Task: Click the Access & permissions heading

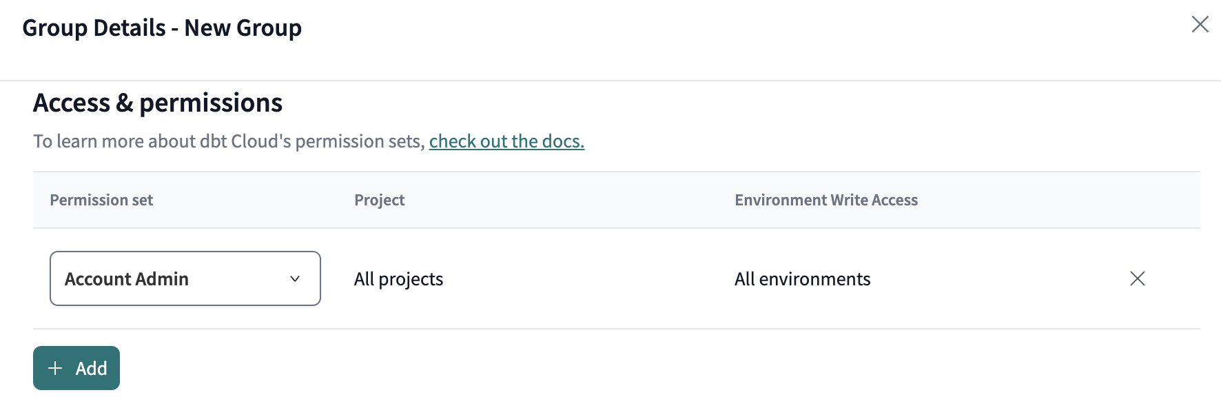Action: point(158,103)
